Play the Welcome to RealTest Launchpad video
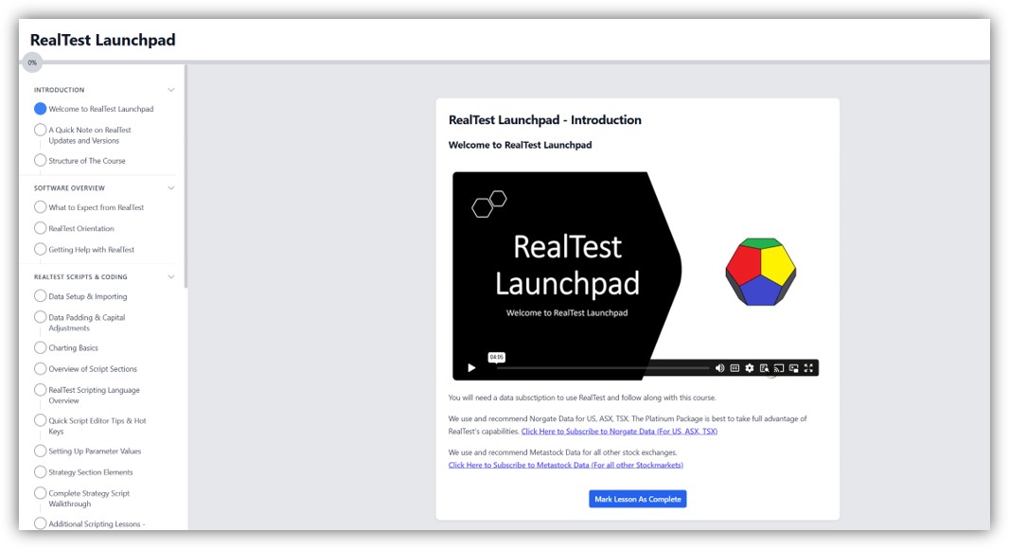Screen dimensions: 1009x549 coord(471,368)
